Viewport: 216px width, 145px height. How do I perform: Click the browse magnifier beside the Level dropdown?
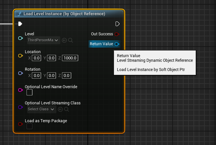click(x=70, y=40)
